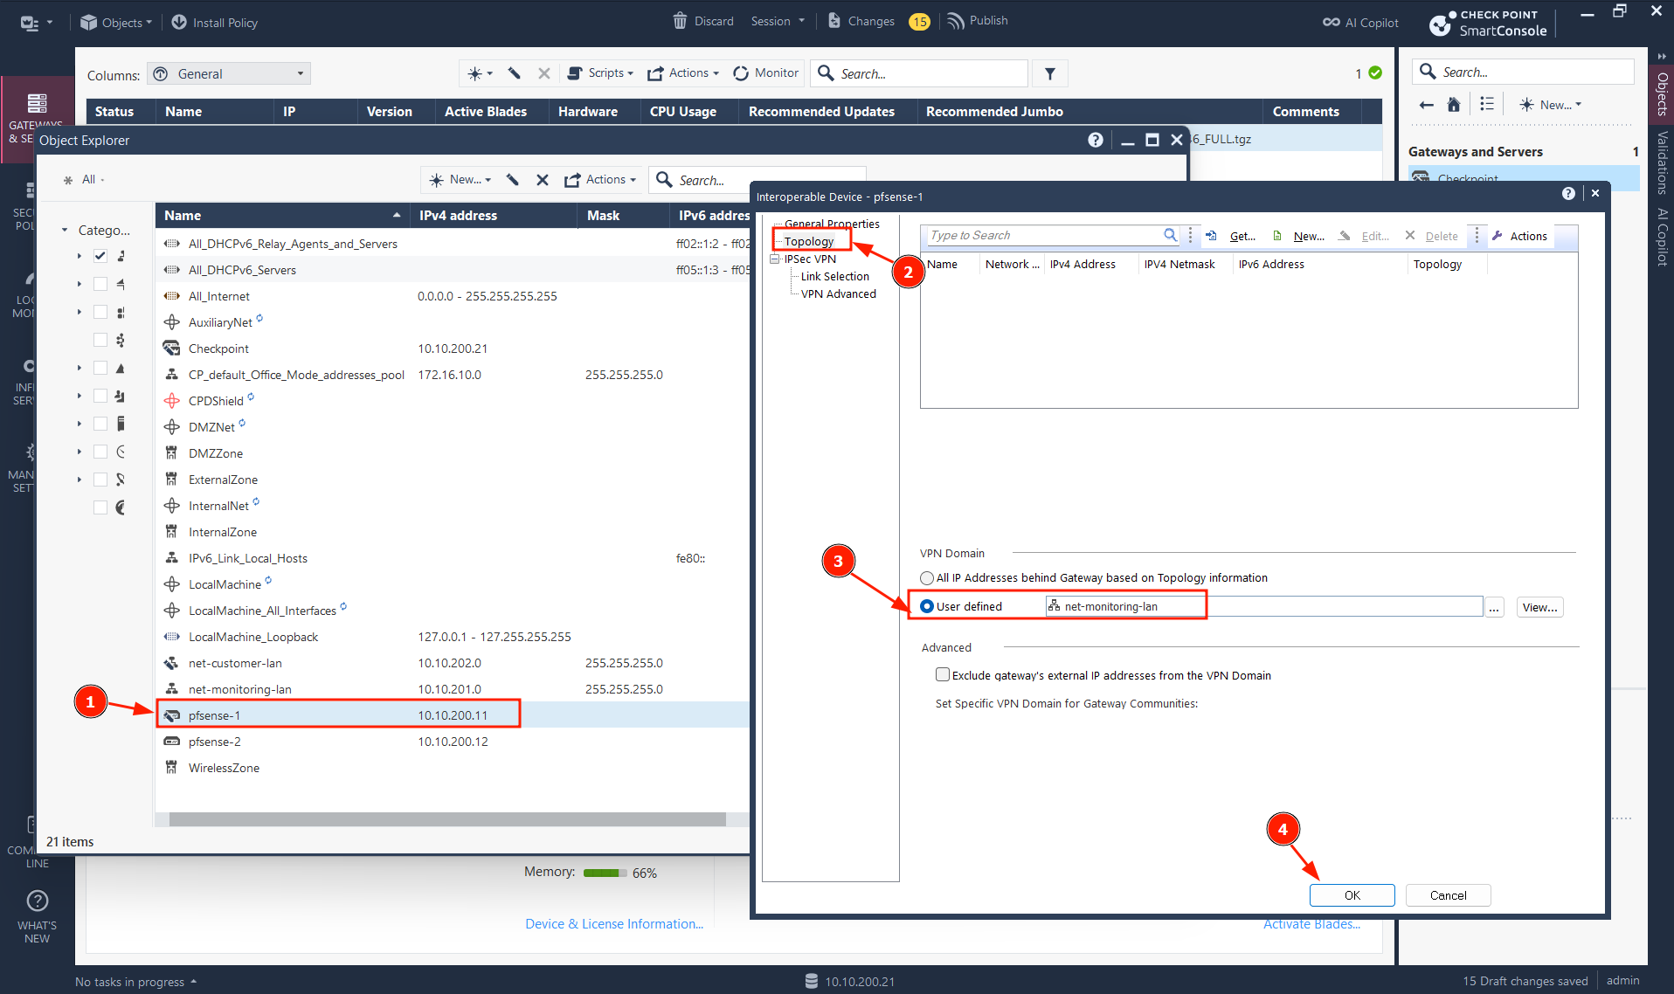
Task: Click the edit pencil in Object Explorer toolbar
Action: point(513,180)
